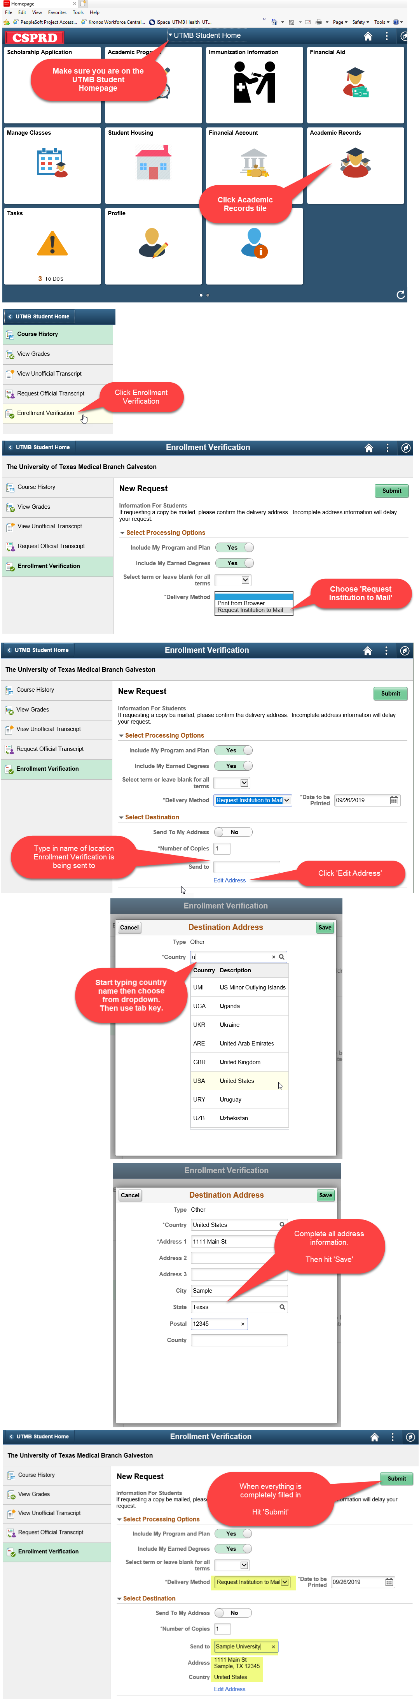
Task: Click Save in the dialog showing 1111 Main St
Action: (325, 1195)
